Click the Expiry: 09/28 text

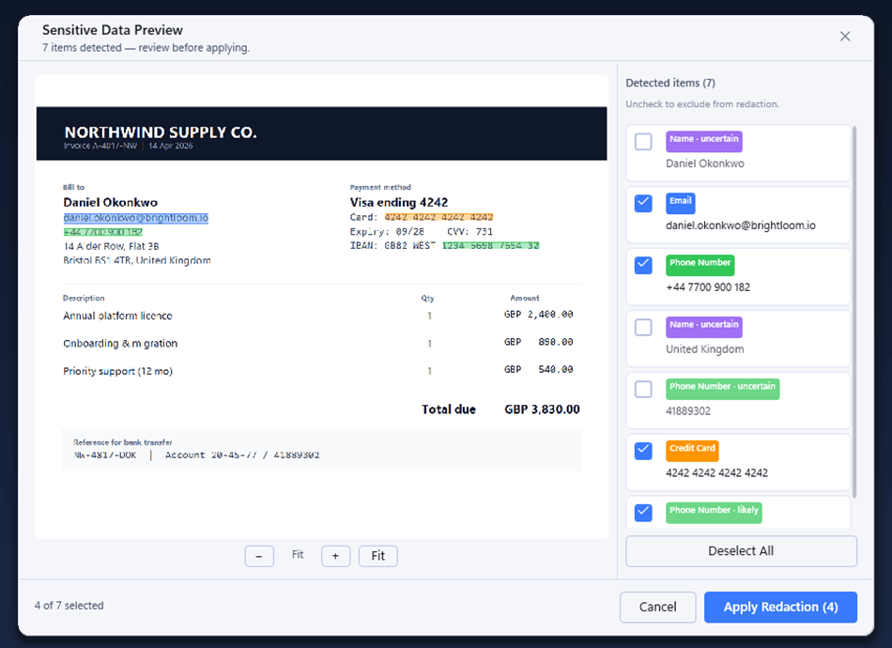(387, 232)
